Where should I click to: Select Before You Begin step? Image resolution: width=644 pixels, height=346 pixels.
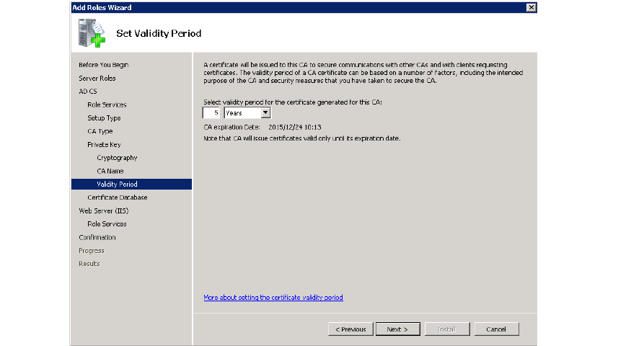[x=103, y=65]
